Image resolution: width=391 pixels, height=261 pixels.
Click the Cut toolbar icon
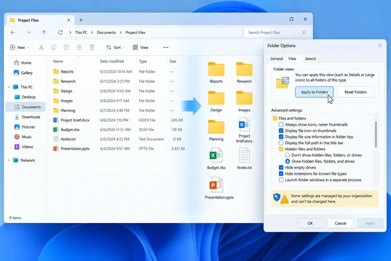pos(41,48)
